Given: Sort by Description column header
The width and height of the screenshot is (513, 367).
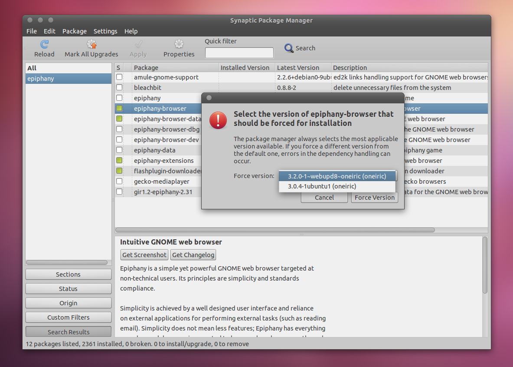Looking at the screenshot, I should 410,67.
